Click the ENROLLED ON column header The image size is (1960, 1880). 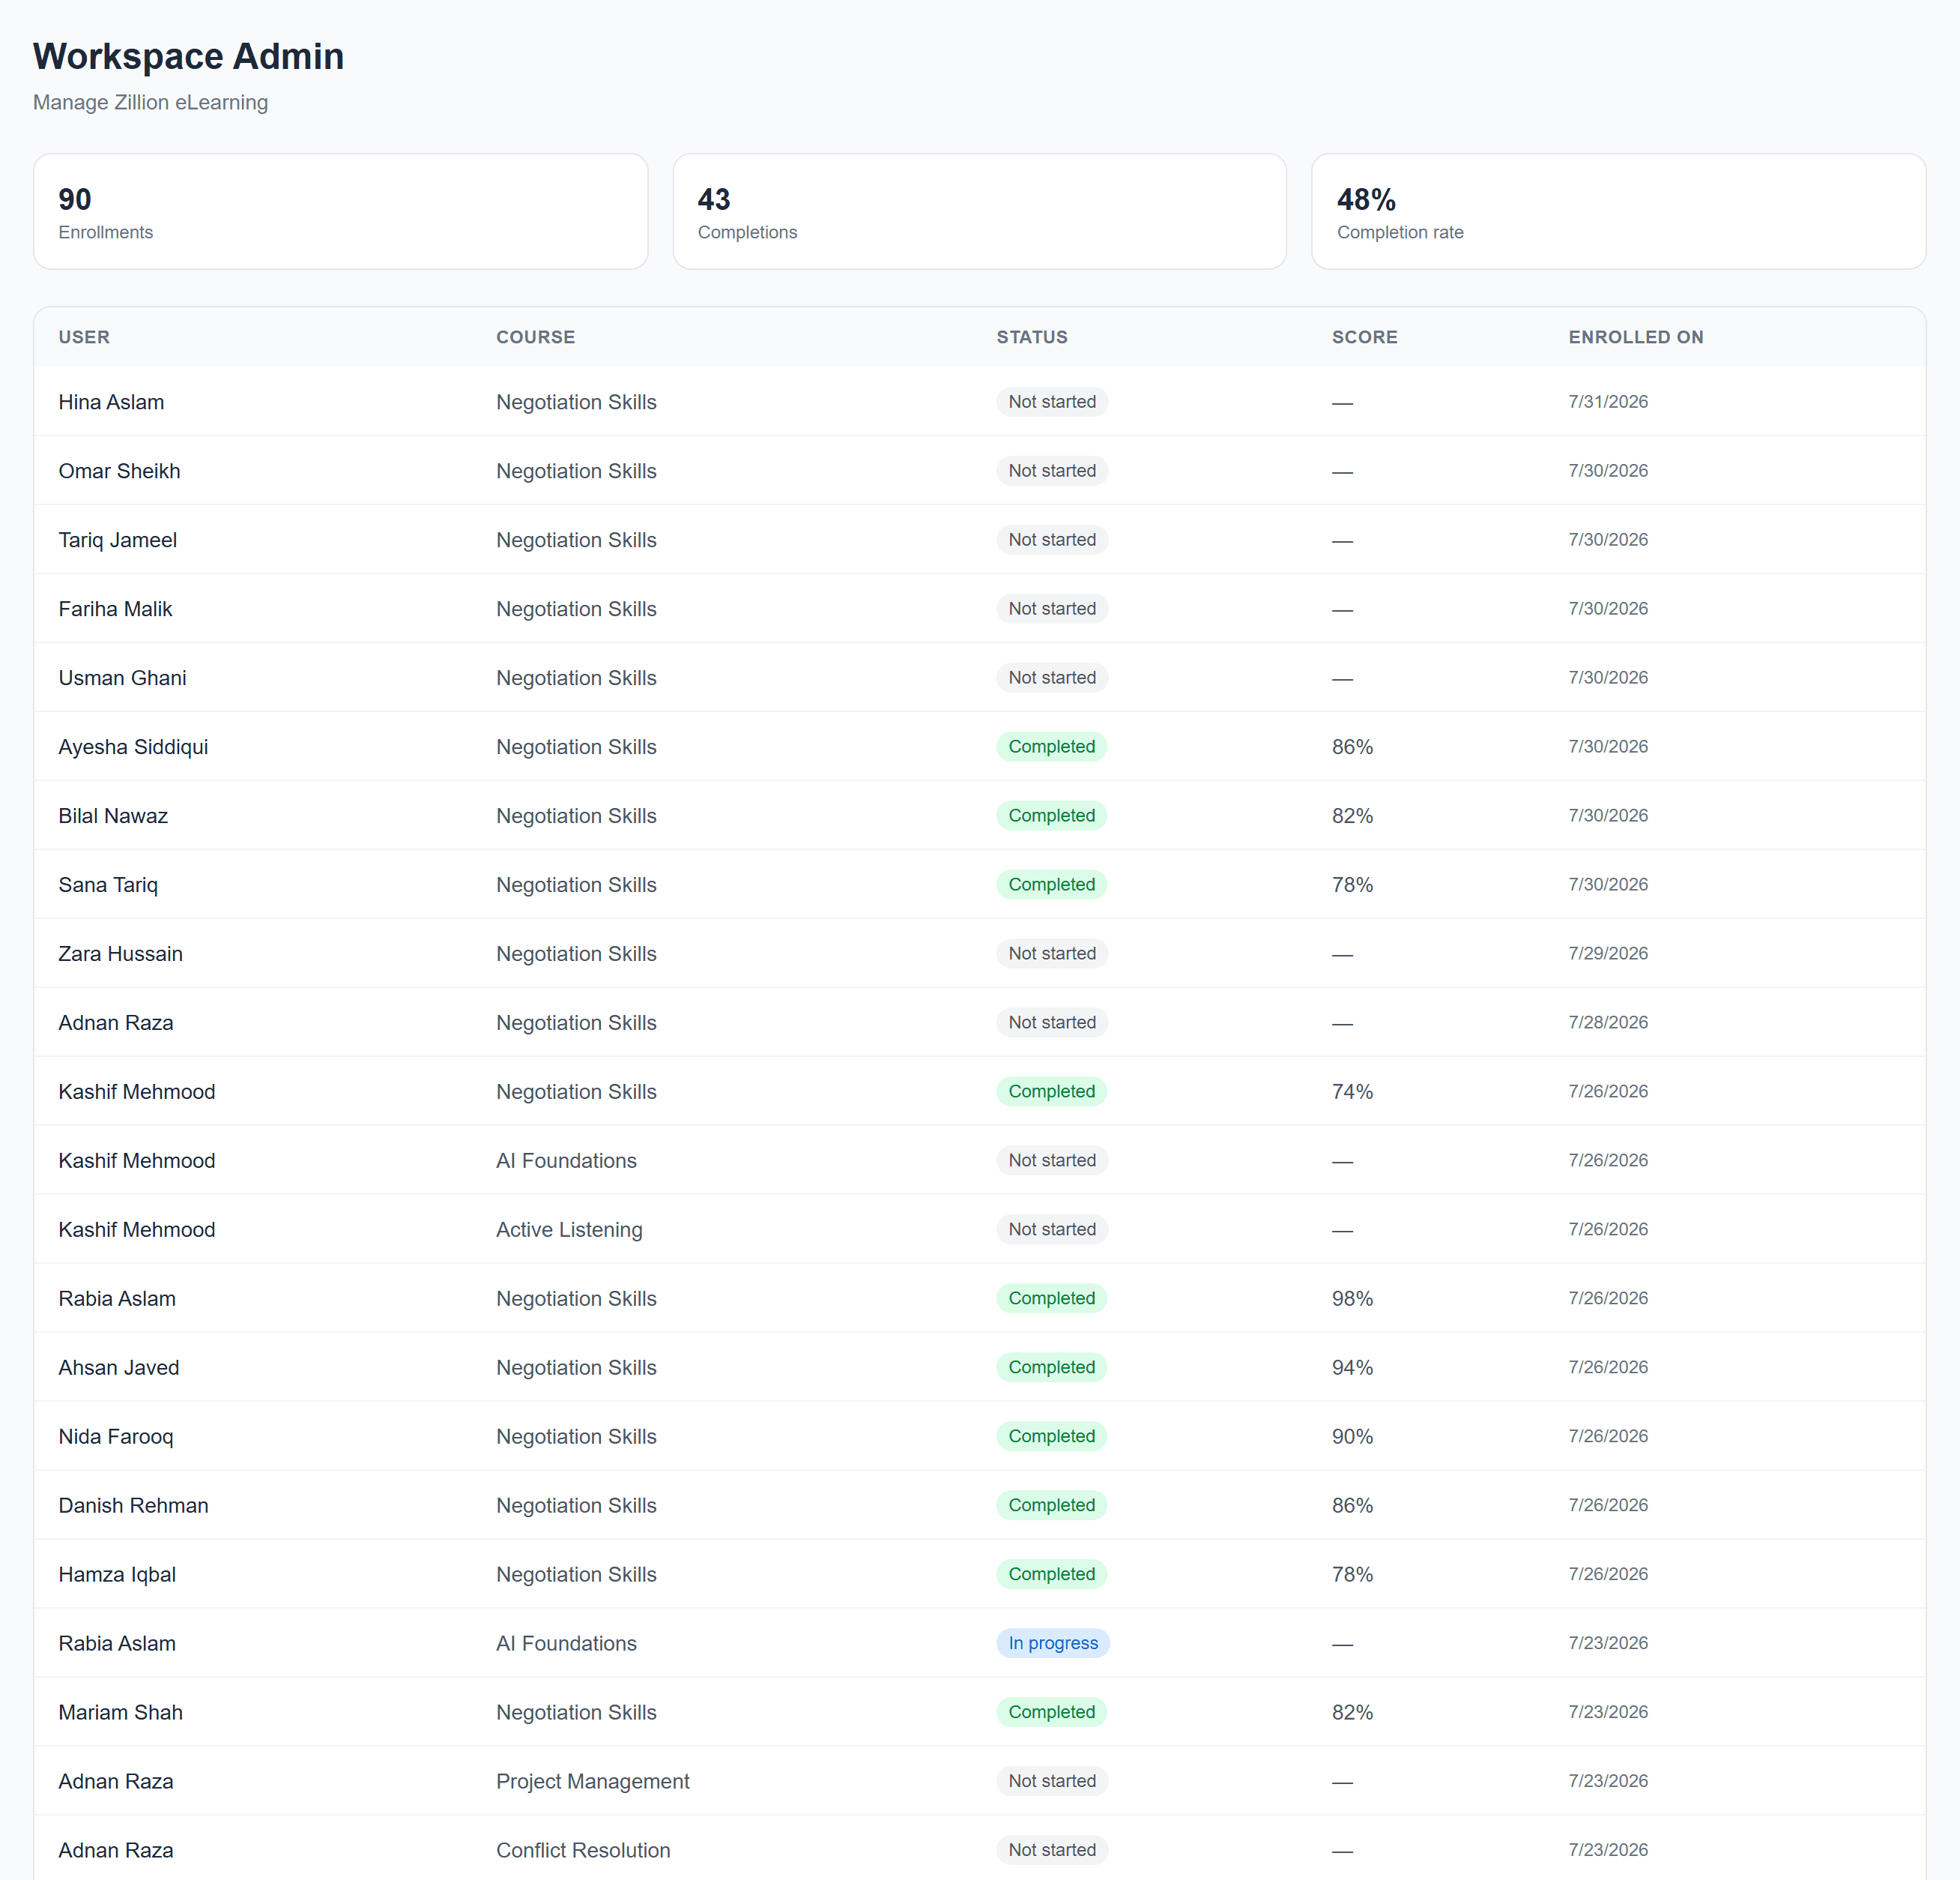[1635, 337]
